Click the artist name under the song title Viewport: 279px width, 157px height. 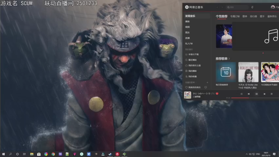tap(197, 97)
